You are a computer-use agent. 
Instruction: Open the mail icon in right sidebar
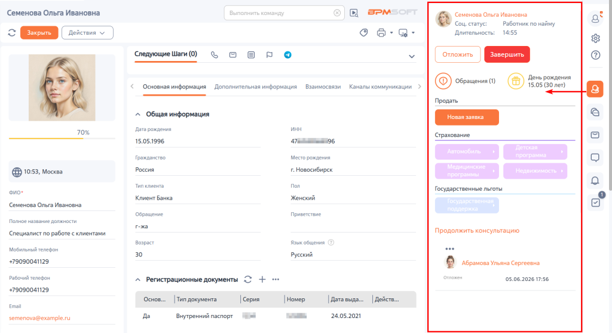(595, 135)
